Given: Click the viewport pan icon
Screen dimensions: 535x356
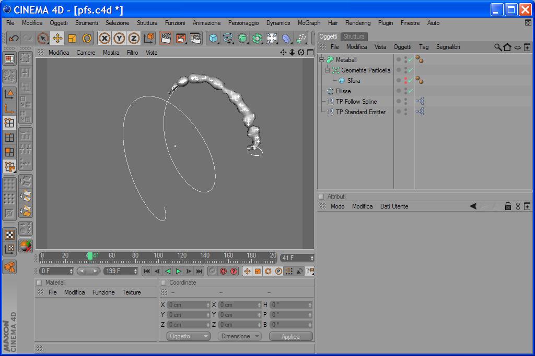Looking at the screenshot, I should click(283, 53).
